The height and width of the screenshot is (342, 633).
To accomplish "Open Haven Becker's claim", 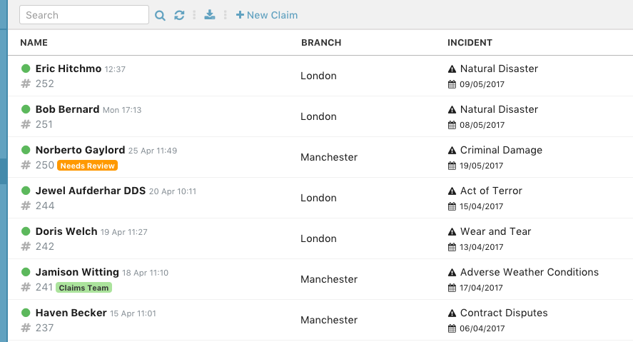I will click(71, 313).
